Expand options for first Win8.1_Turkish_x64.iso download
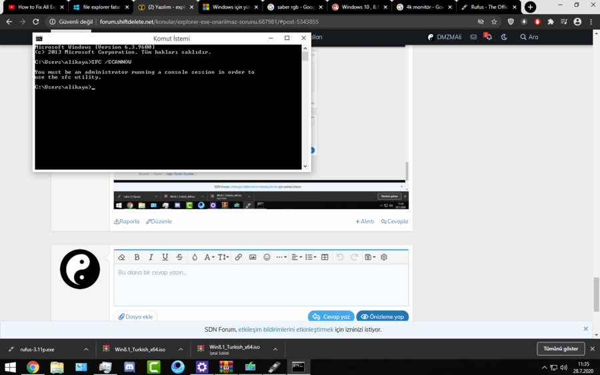 click(x=181, y=350)
